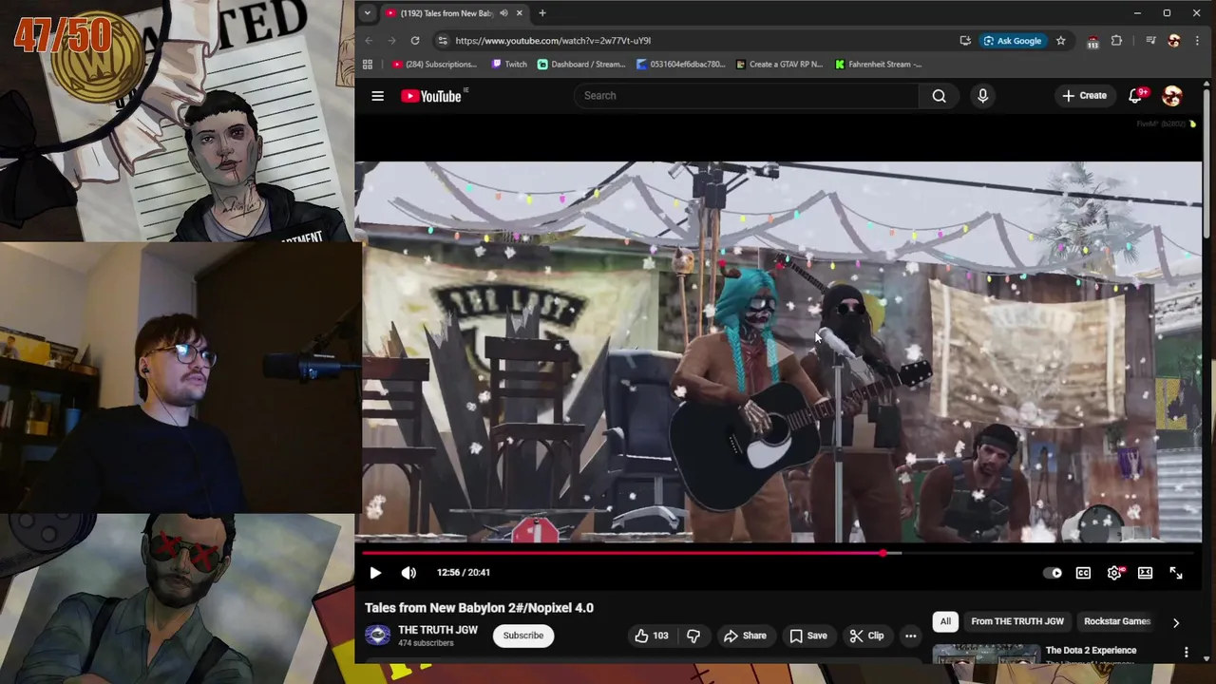The width and height of the screenshot is (1216, 684).
Task: Start voice search with the microphone icon
Action: click(982, 96)
